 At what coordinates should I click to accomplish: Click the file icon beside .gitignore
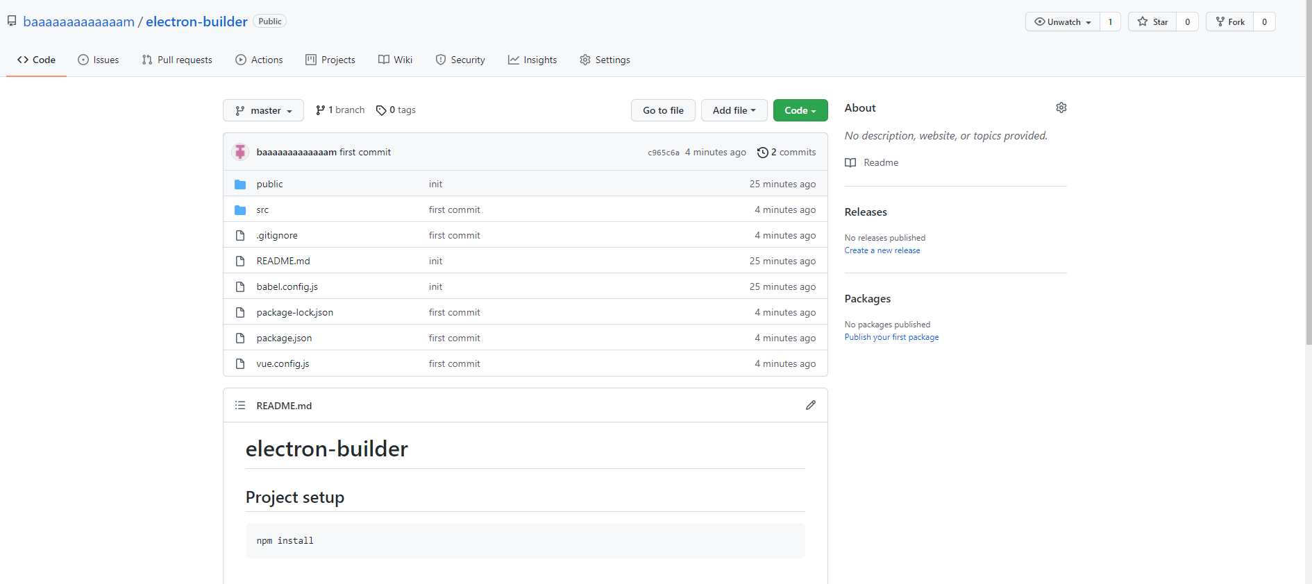tap(240, 235)
